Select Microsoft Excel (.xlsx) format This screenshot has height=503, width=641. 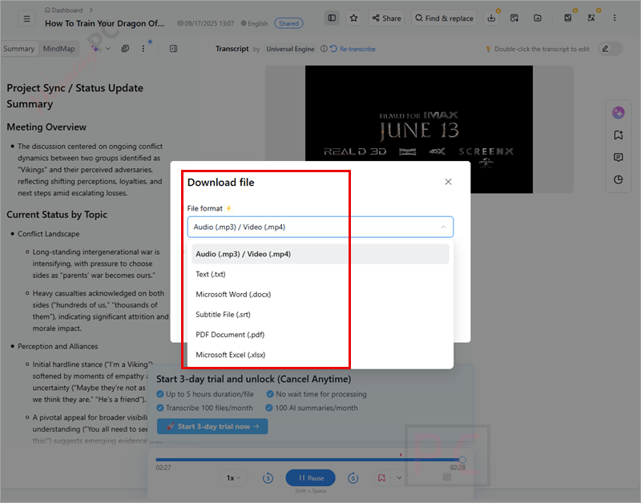320,355
